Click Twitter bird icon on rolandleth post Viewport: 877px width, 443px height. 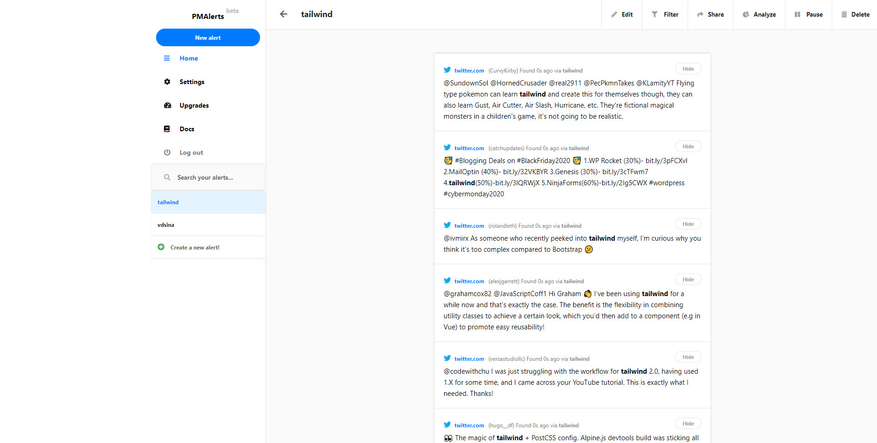coord(448,225)
